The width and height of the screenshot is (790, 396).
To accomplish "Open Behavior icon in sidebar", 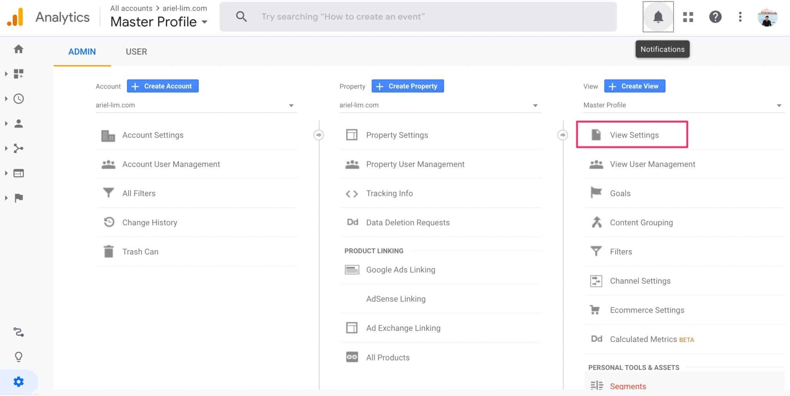I will point(19,173).
